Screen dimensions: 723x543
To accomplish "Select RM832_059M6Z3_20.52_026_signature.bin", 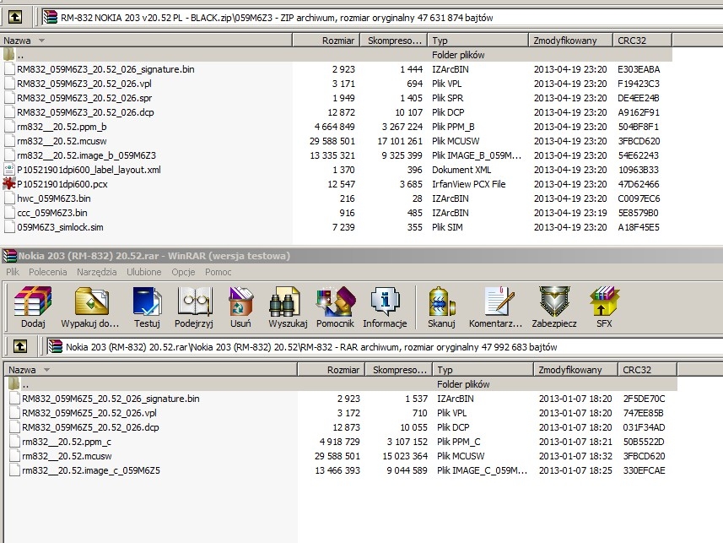I will point(105,69).
